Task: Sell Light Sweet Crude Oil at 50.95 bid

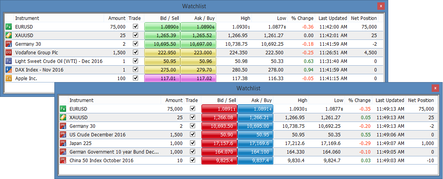Action: [x=162, y=61]
